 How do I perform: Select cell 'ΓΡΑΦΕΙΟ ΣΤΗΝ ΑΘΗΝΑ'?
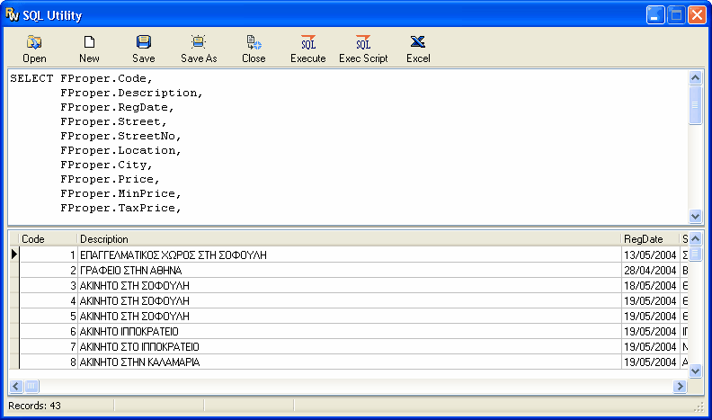pos(349,271)
